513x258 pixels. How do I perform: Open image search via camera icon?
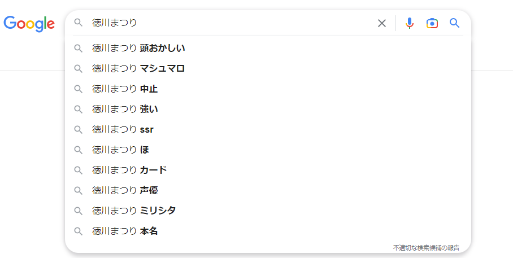[x=432, y=23]
